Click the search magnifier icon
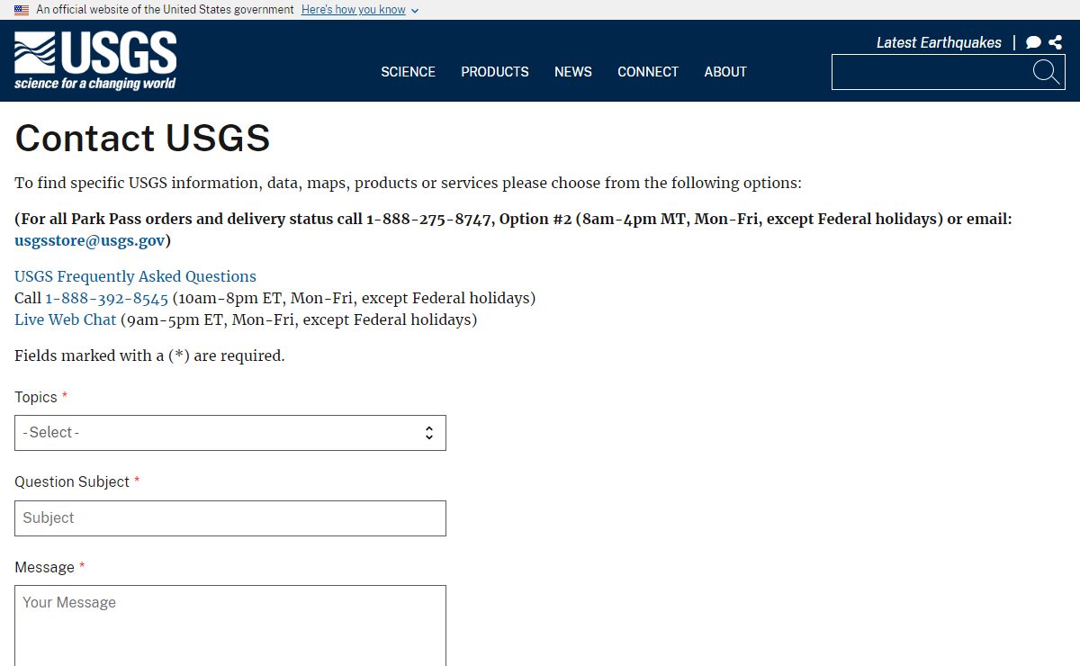The height and width of the screenshot is (666, 1080). click(1046, 72)
